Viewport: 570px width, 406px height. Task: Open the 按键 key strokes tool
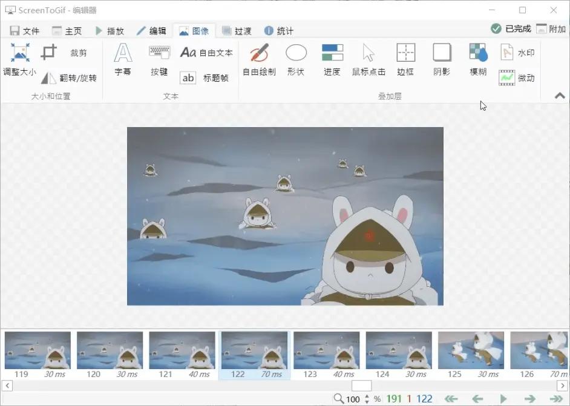coord(159,60)
